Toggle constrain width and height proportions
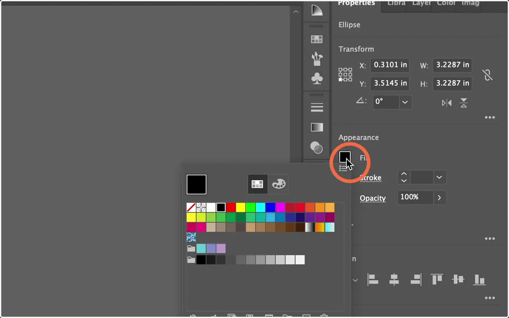509x318 pixels. [x=488, y=75]
